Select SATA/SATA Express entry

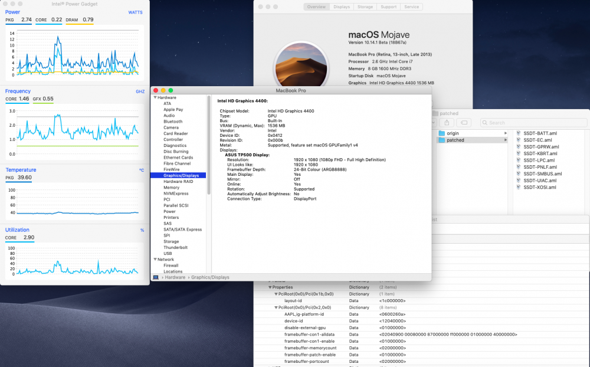182,230
